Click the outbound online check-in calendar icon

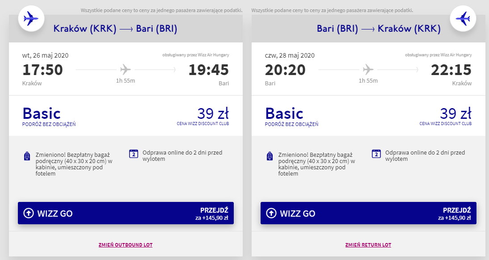(133, 154)
